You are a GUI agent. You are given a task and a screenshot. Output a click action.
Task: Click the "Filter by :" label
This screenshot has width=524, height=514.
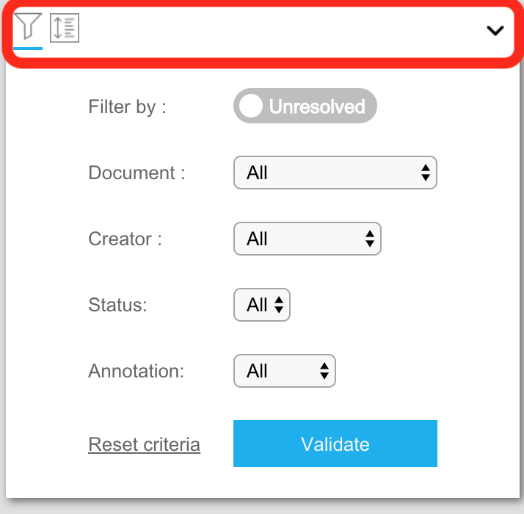click(127, 106)
